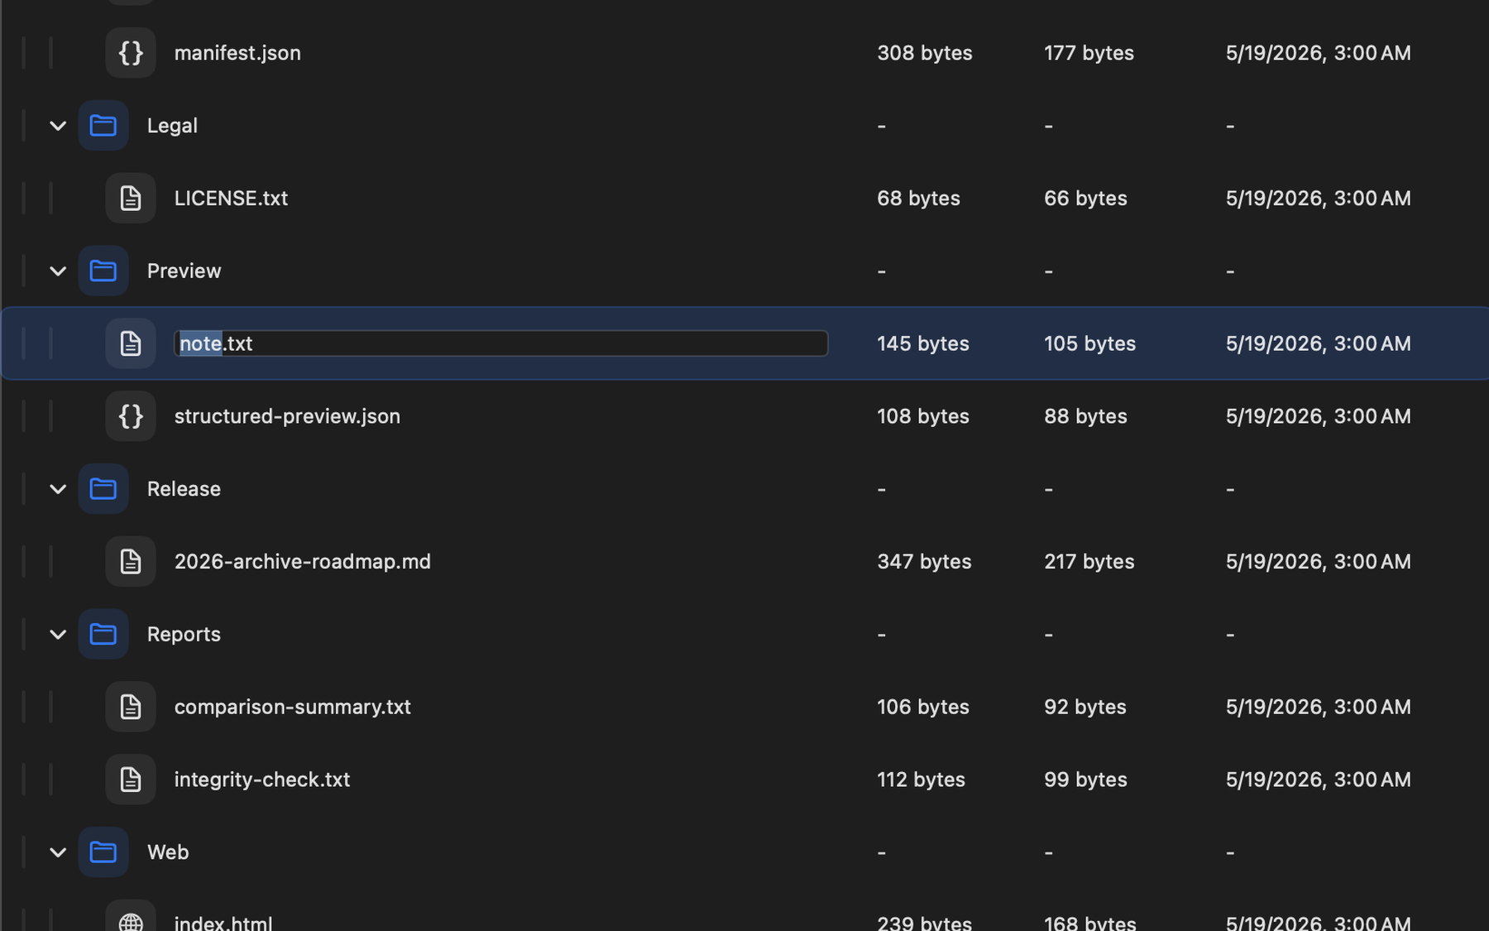The image size is (1489, 931).
Task: Collapse the Release folder chevron
Action: [58, 489]
